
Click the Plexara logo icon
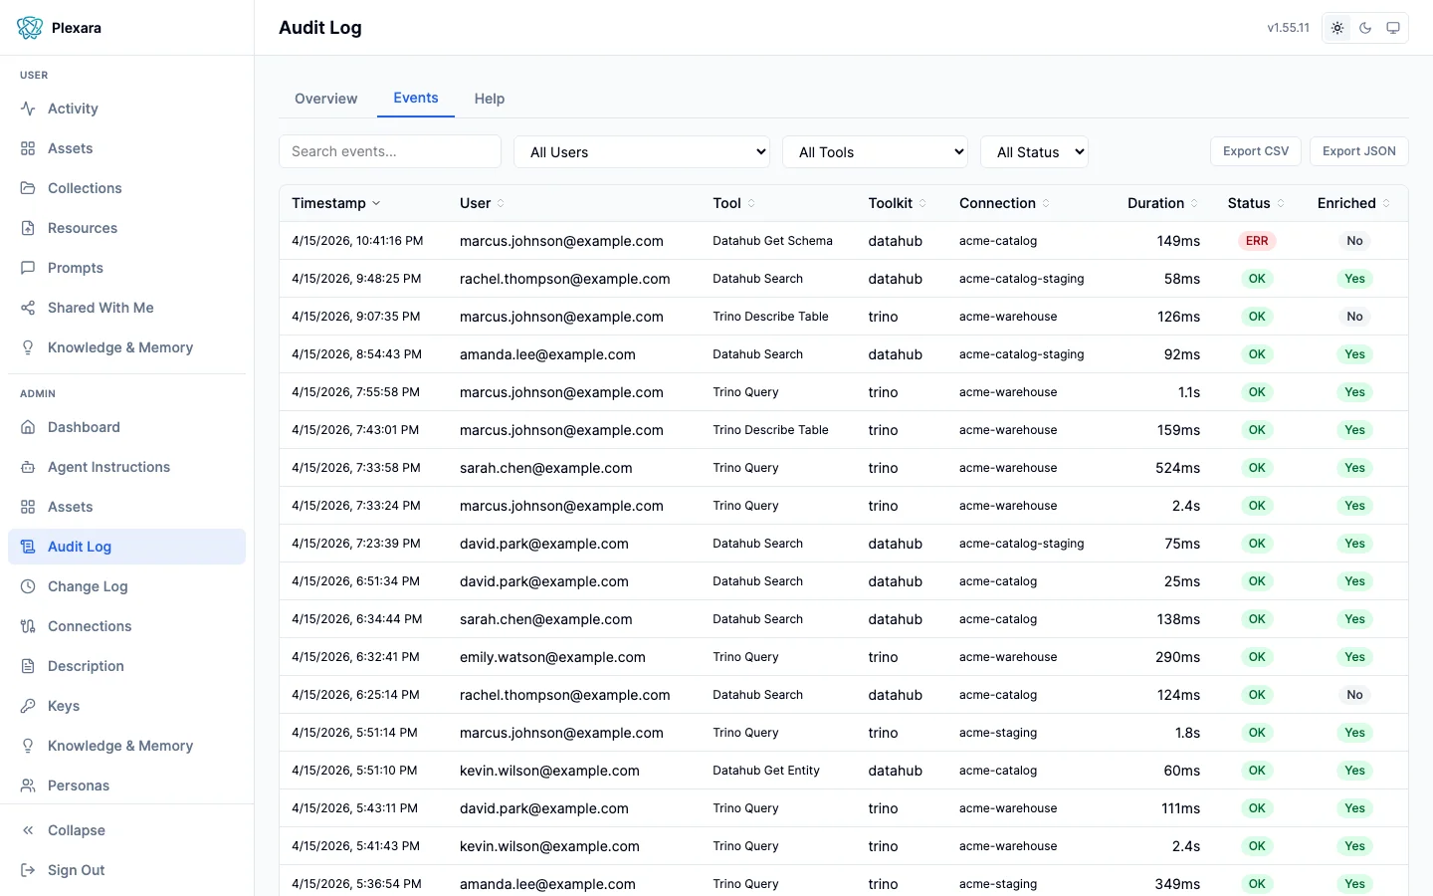(30, 28)
